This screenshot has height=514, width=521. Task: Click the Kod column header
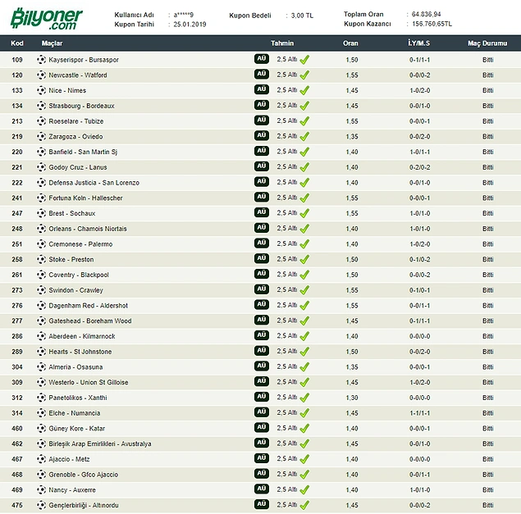[x=17, y=43]
